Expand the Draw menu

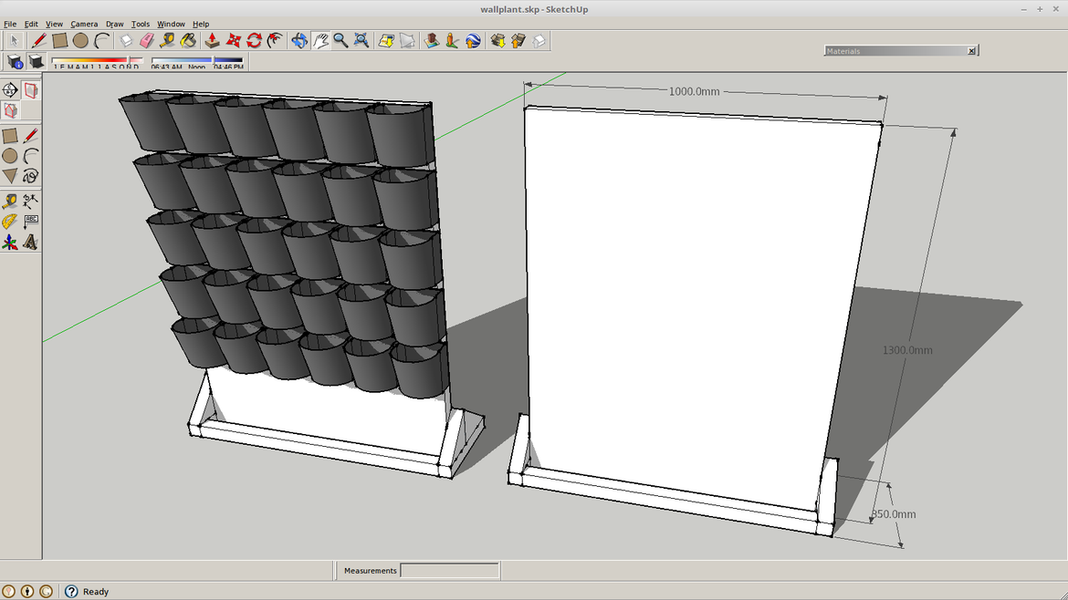coord(114,24)
